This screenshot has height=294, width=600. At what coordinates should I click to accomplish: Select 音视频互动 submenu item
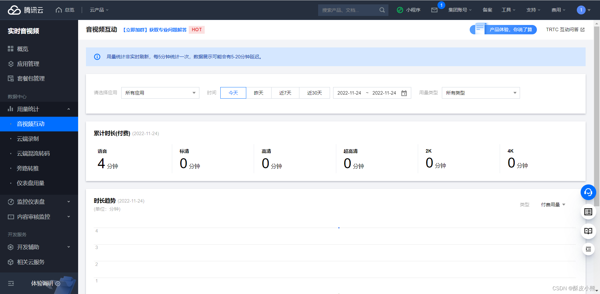click(39, 124)
